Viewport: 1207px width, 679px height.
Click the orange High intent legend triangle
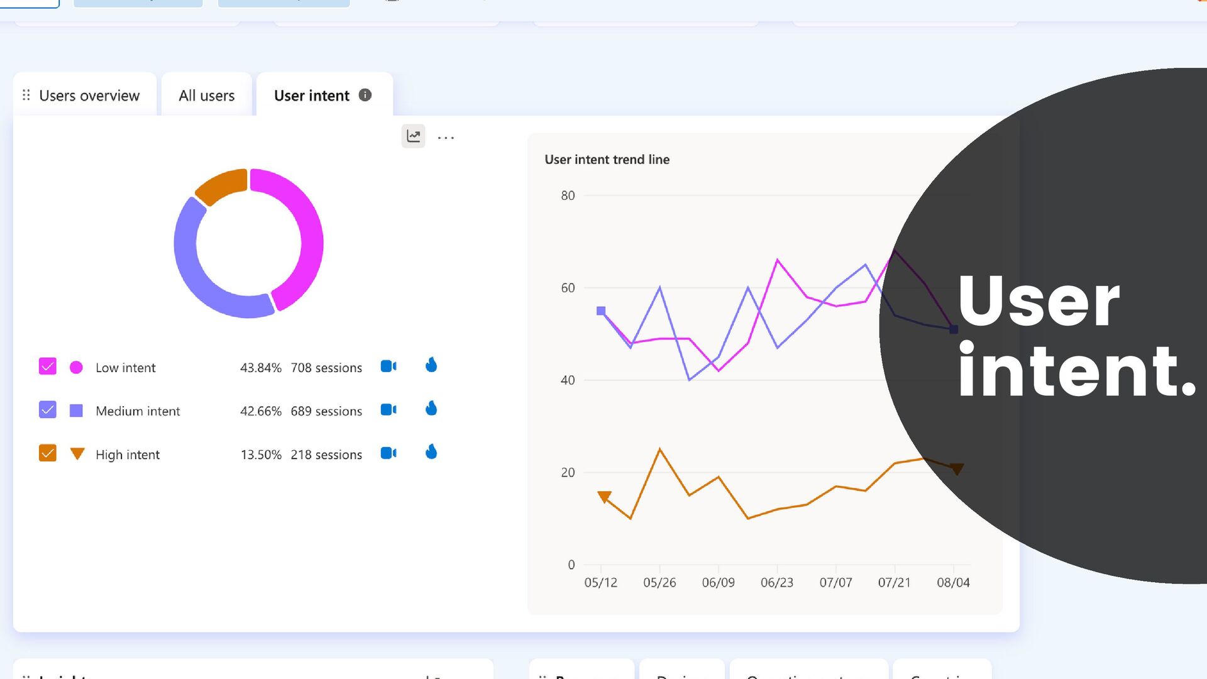click(77, 453)
